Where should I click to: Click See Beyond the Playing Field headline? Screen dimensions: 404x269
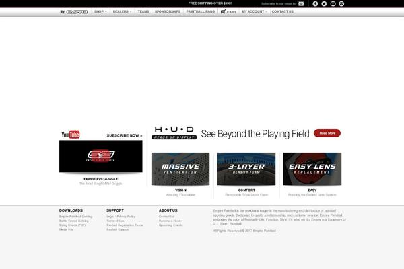coord(255,134)
